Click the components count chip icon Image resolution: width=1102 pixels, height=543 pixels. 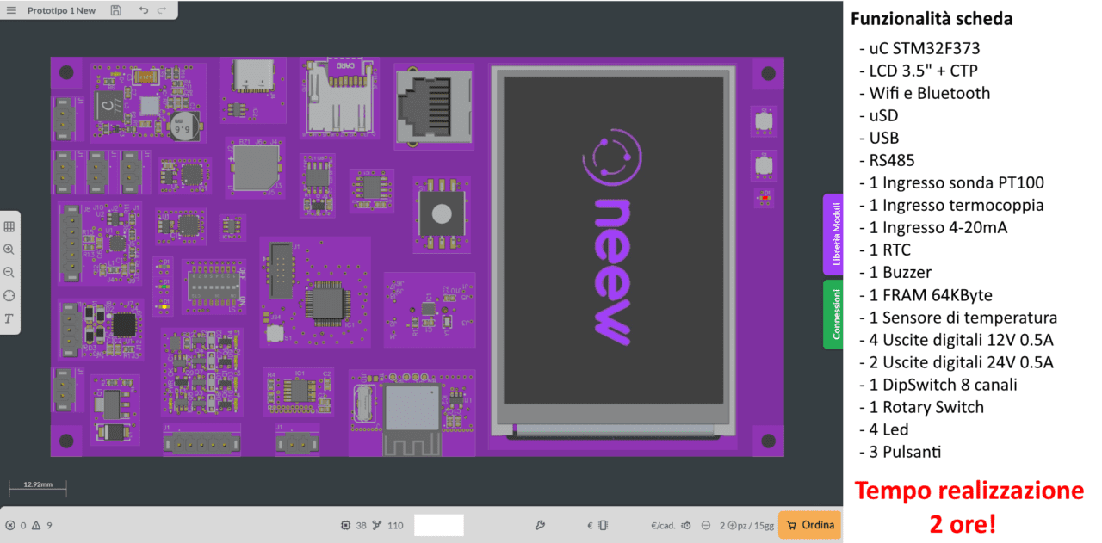(x=346, y=525)
